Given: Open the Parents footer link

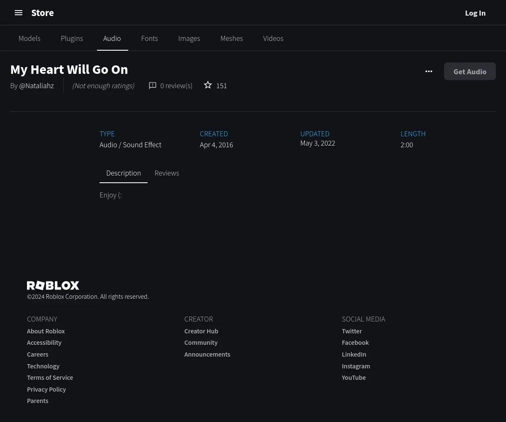Looking at the screenshot, I should 38,401.
